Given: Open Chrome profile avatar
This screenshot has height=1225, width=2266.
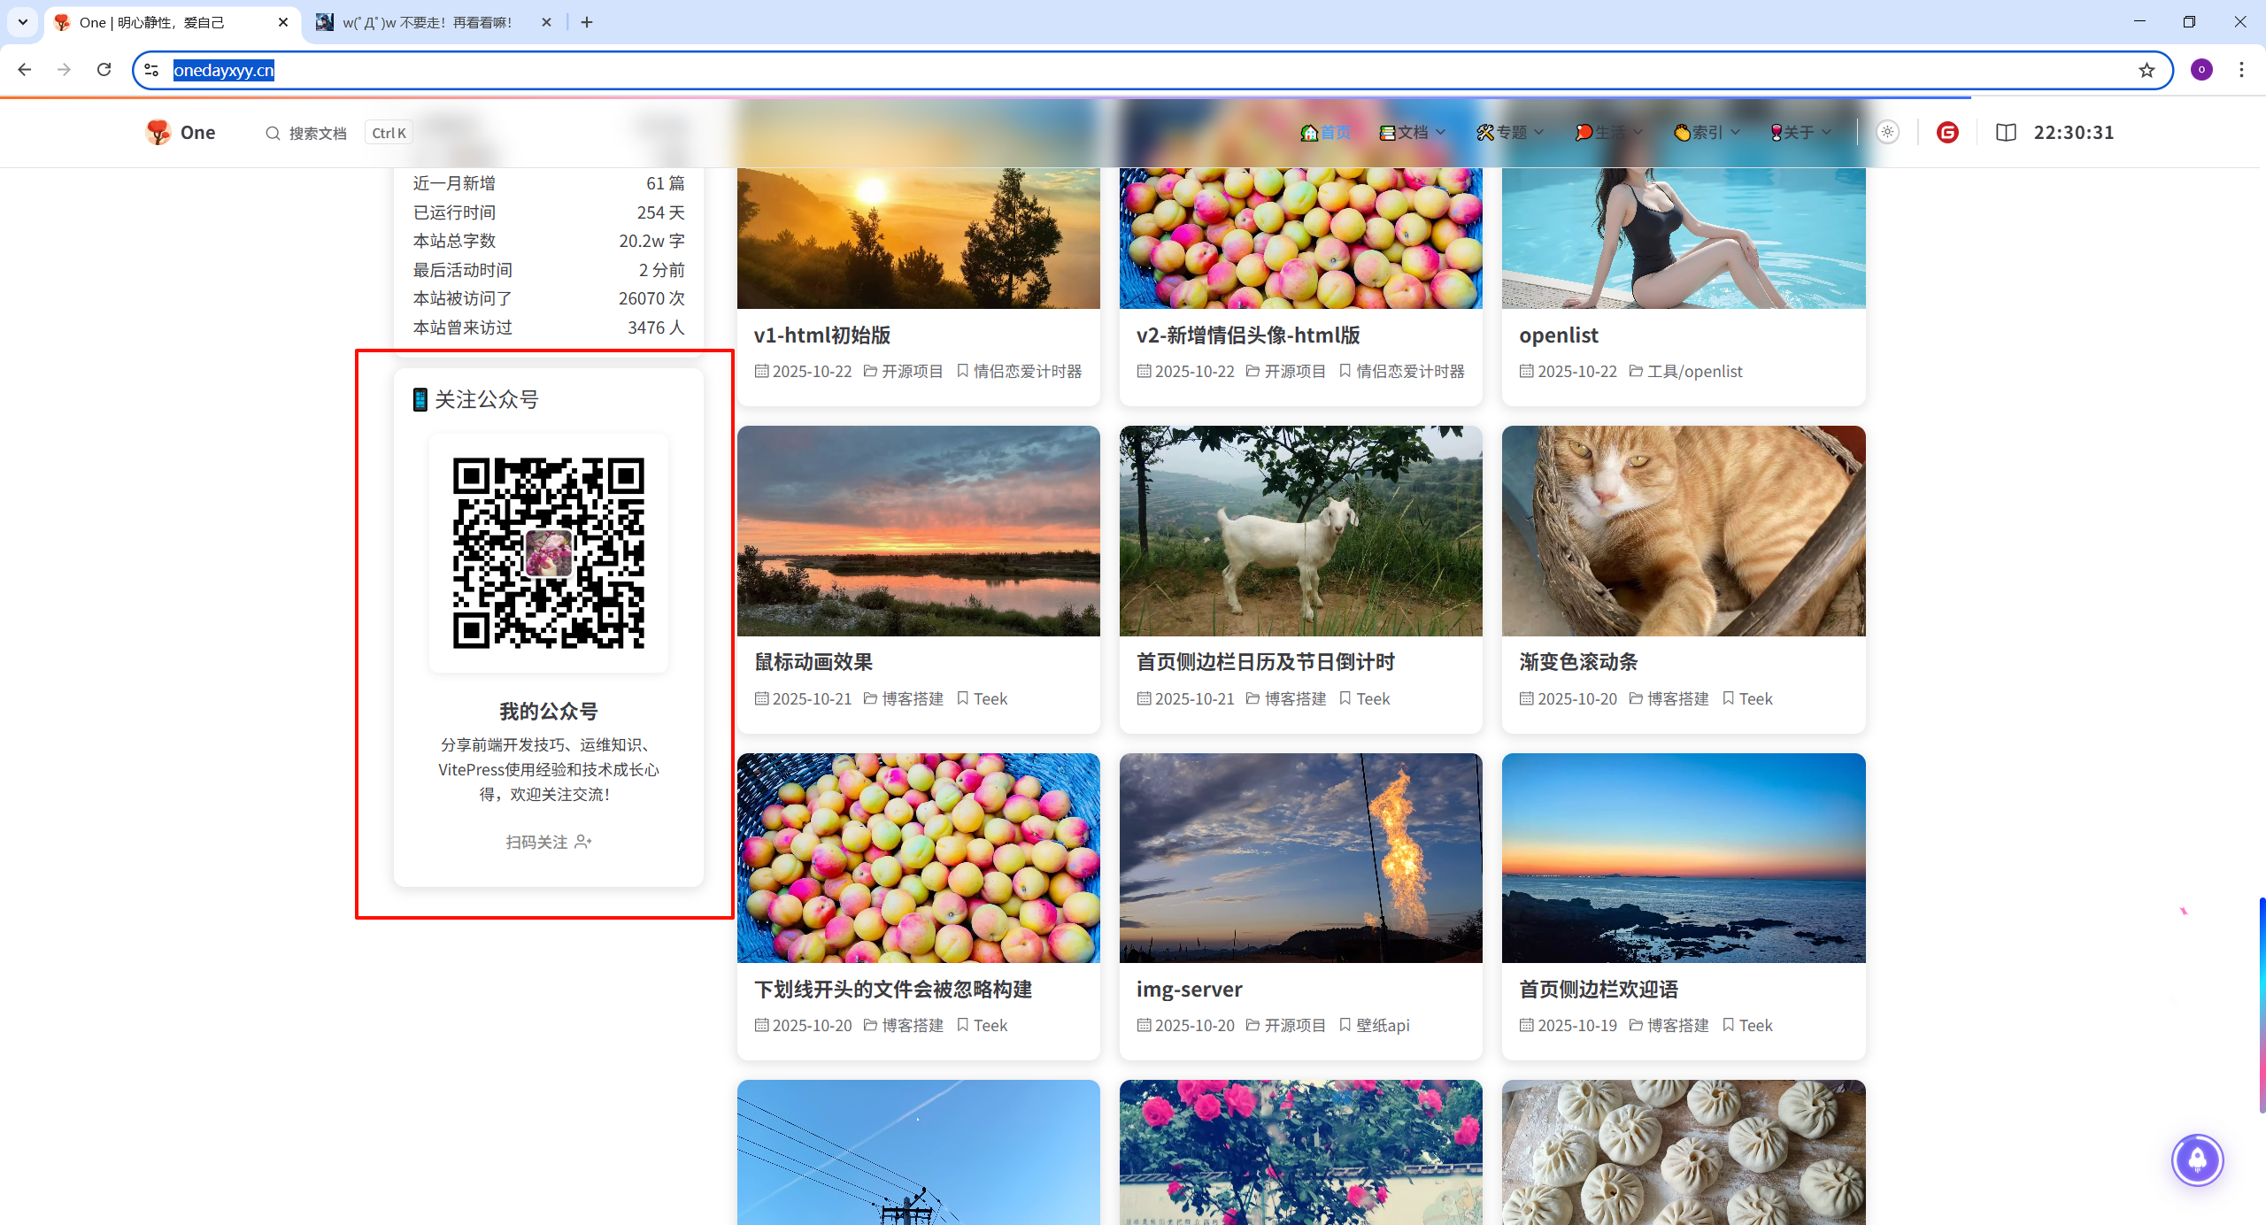Looking at the screenshot, I should (x=2201, y=70).
